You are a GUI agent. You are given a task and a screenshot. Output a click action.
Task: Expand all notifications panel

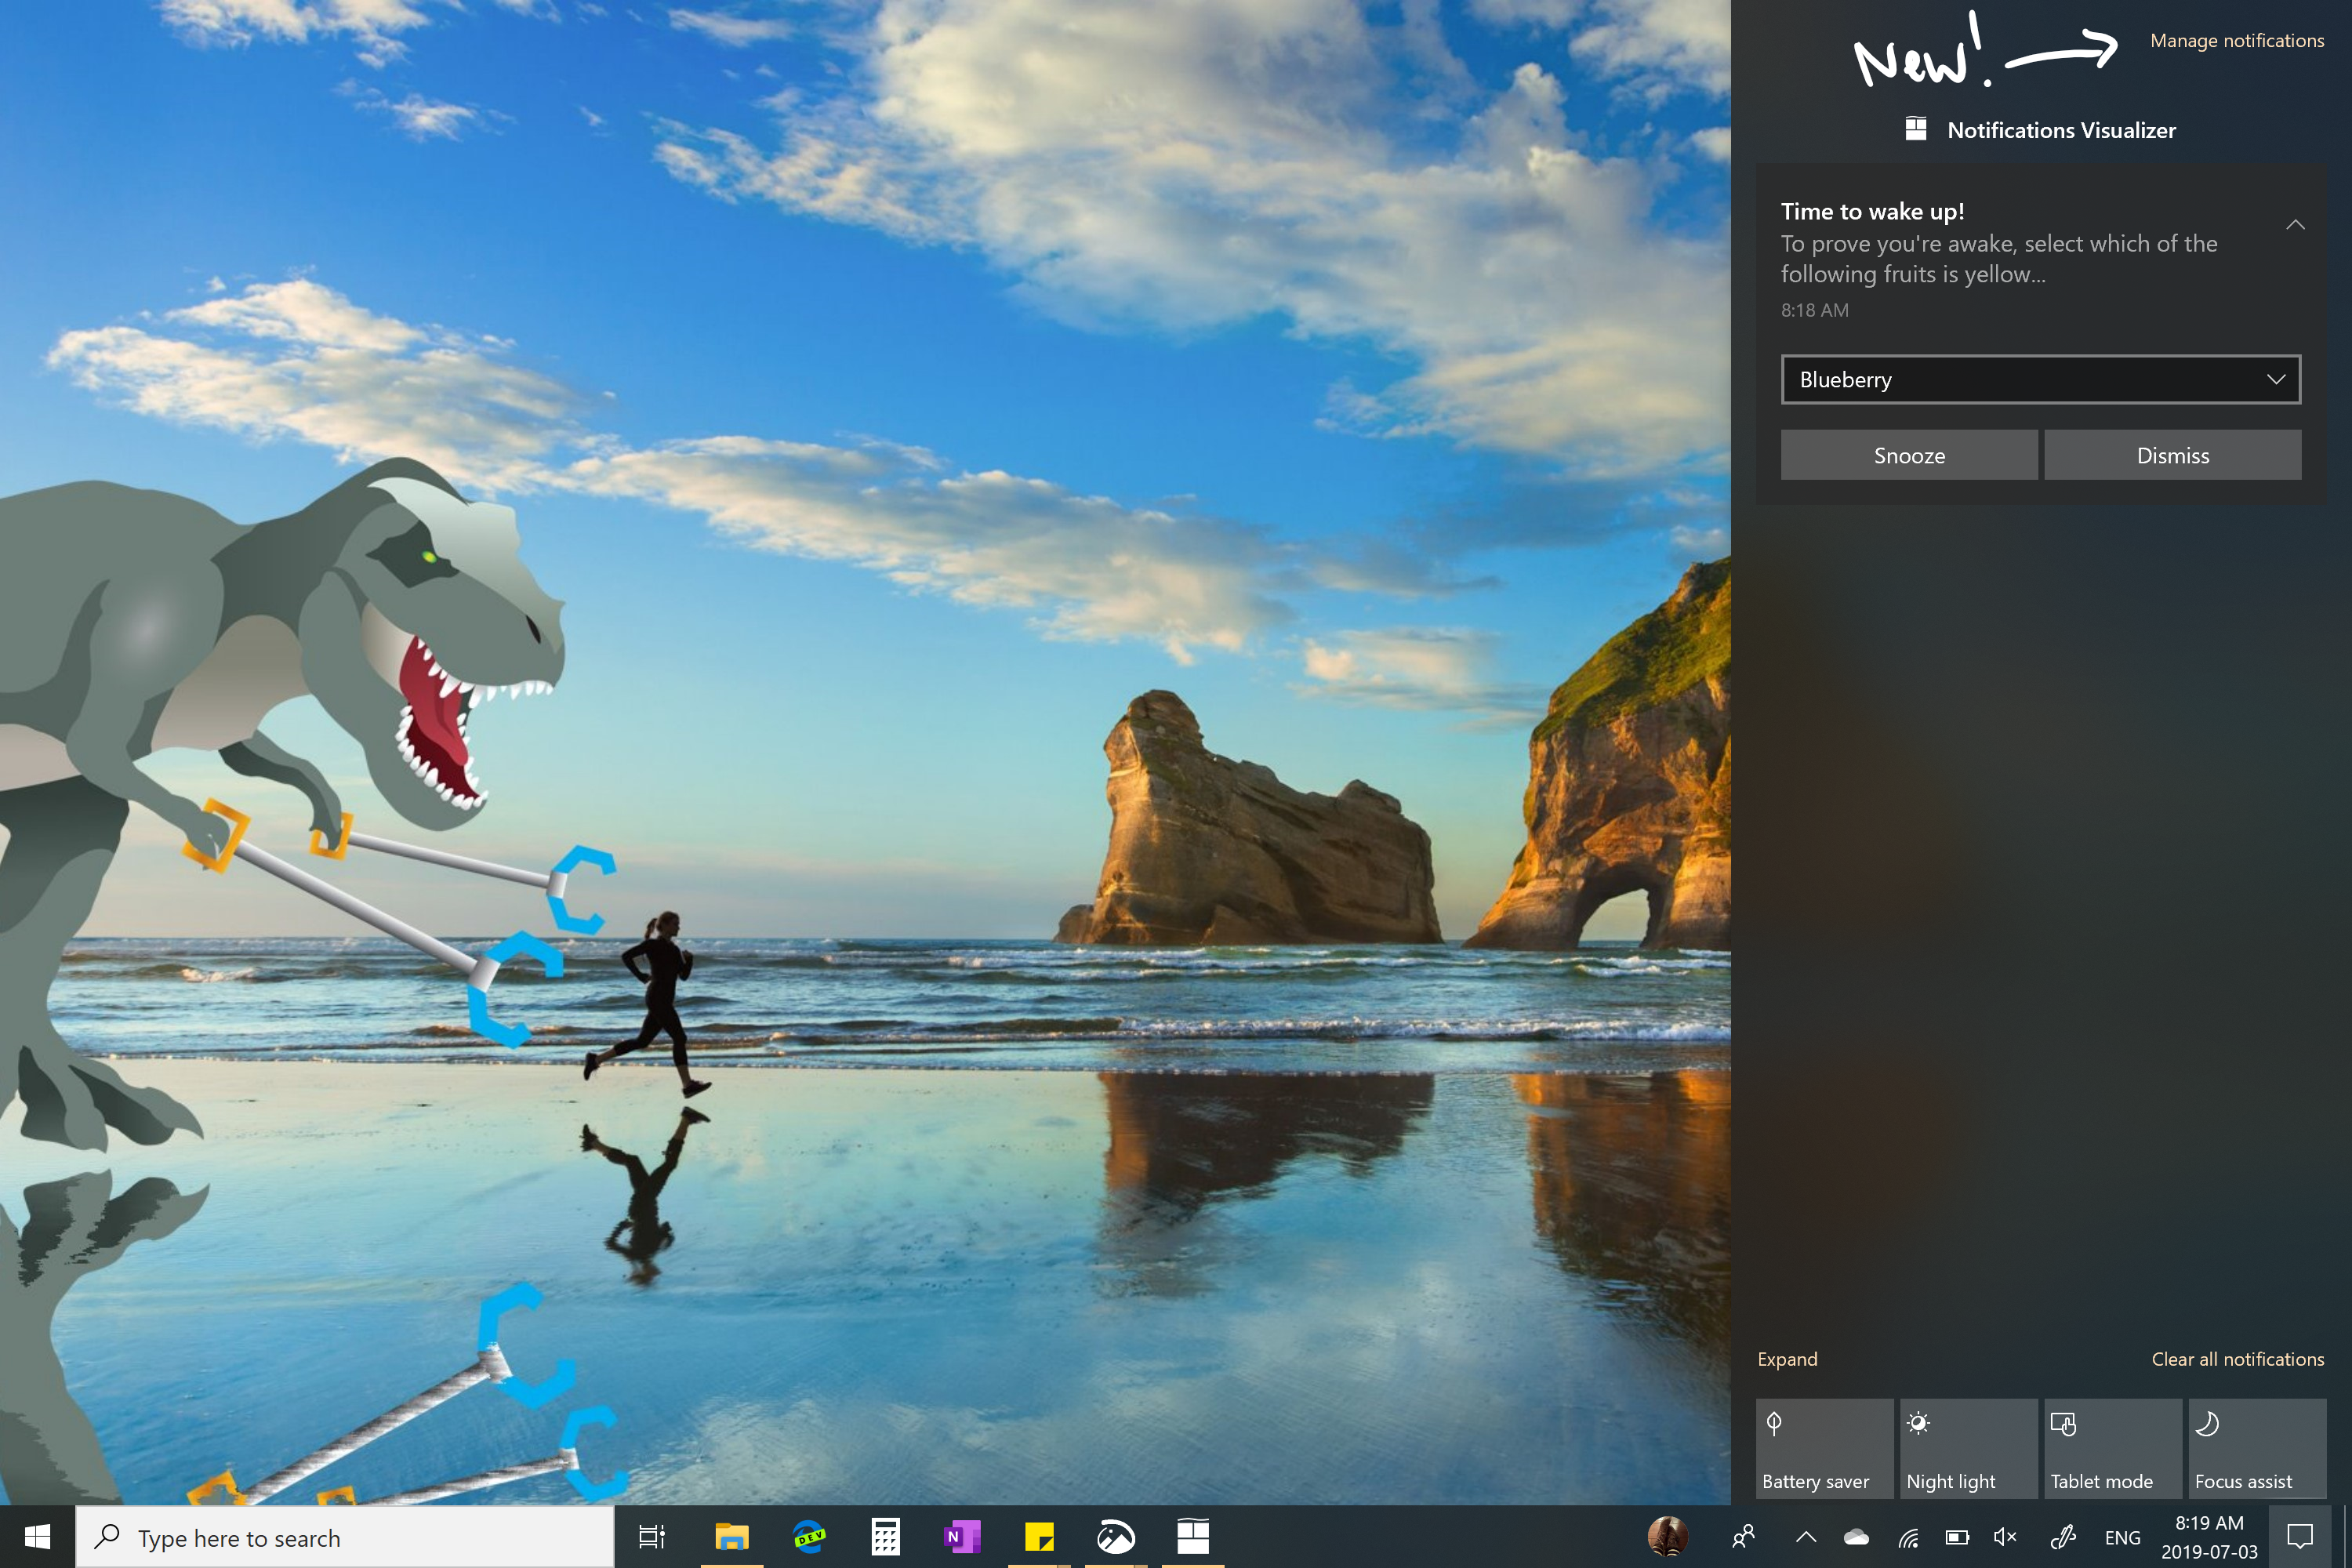(1788, 1358)
